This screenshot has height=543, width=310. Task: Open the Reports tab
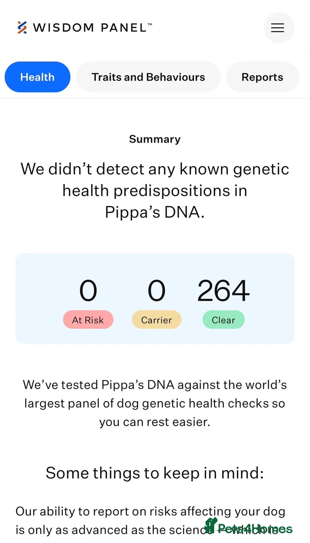[262, 77]
